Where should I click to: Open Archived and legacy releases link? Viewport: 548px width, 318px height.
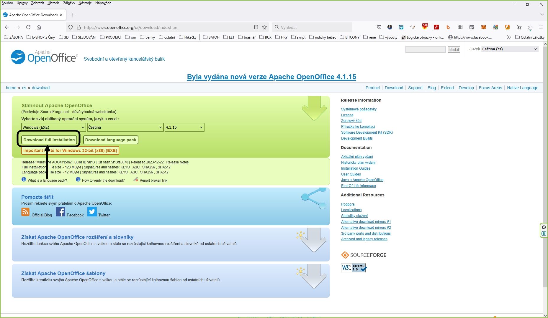364,239
